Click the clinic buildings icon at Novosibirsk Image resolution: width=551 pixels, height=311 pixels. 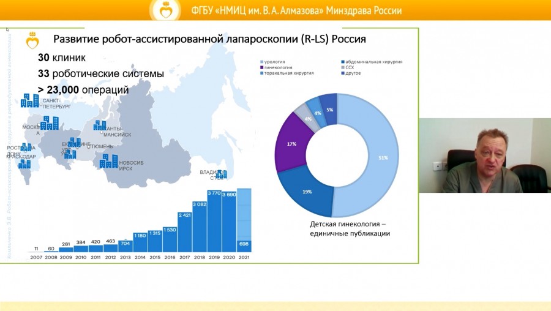click(108, 160)
